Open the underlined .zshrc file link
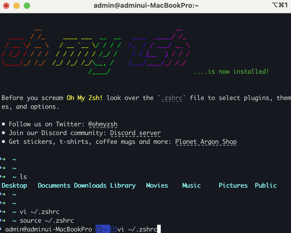The width and height of the screenshot is (291, 233). [x=172, y=98]
